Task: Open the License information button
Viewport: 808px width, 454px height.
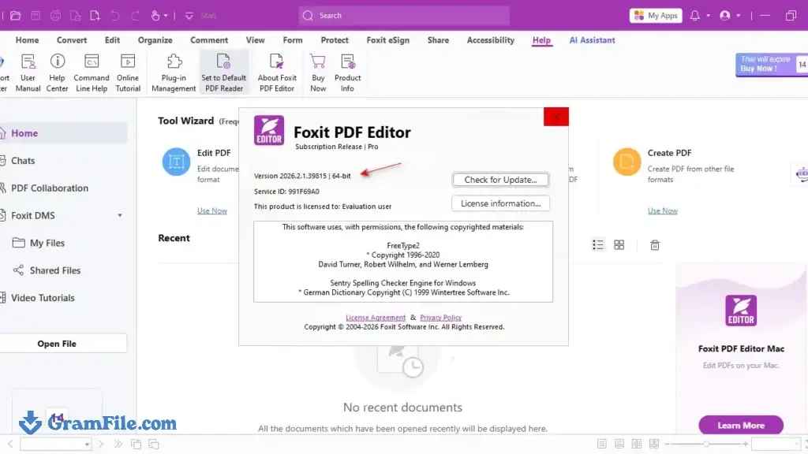Action: (500, 203)
